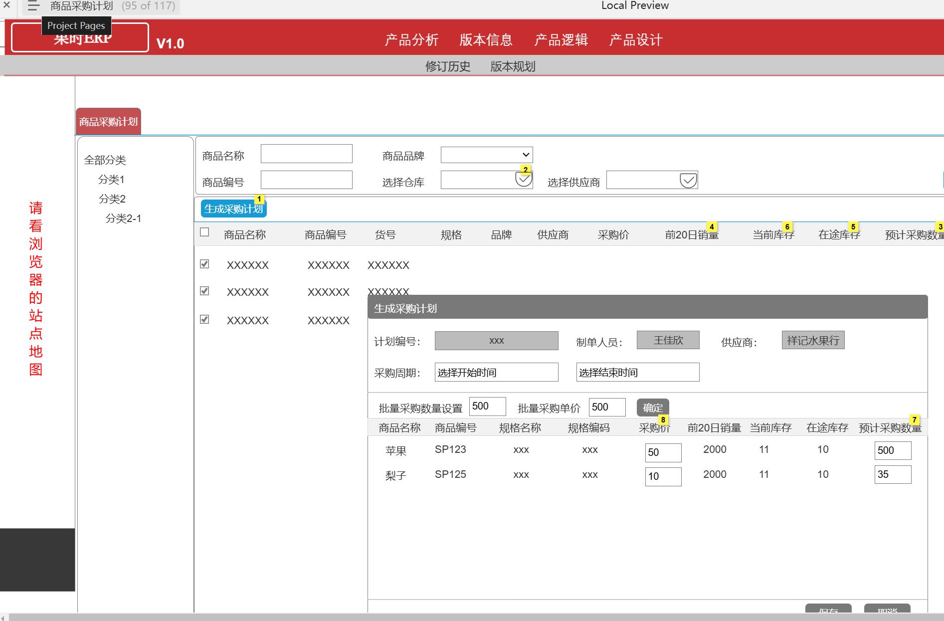Image resolution: width=944 pixels, height=621 pixels.
Task: Select 全部分类 in category tree
Action: coord(105,160)
